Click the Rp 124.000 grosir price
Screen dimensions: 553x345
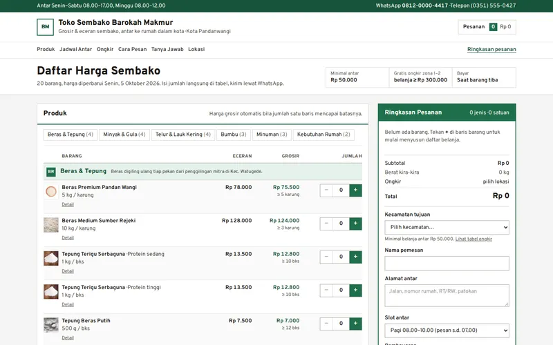click(x=284, y=221)
